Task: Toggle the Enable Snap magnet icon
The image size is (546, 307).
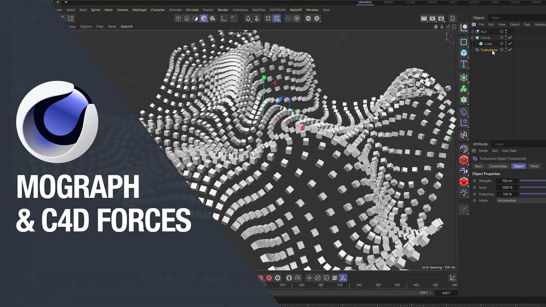Action: pyautogui.click(x=248, y=18)
